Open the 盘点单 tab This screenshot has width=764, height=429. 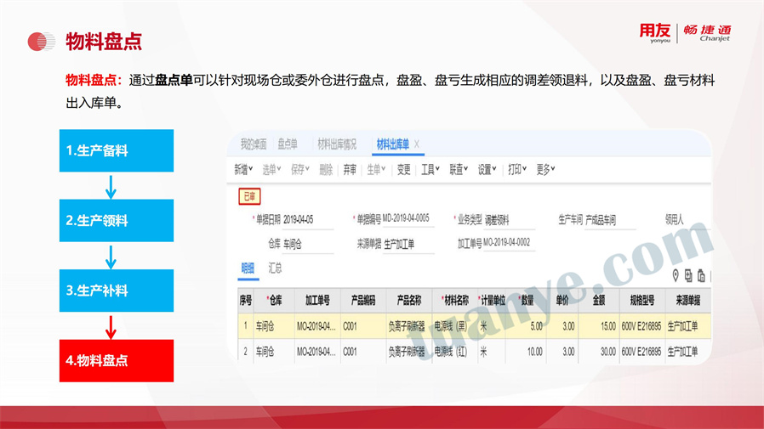[288, 144]
